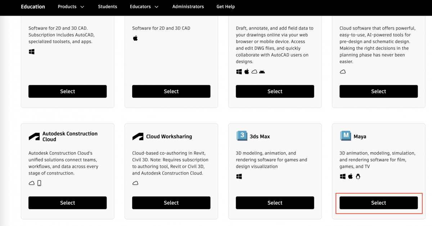This screenshot has height=226, width=432.
Task: Click the Windows icon under 3ds Max
Action: [239, 176]
